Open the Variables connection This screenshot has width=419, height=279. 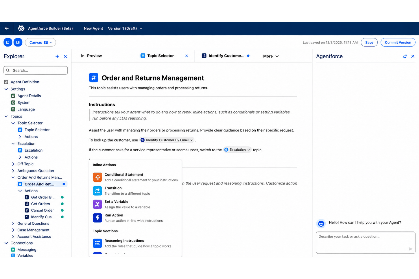click(25, 256)
